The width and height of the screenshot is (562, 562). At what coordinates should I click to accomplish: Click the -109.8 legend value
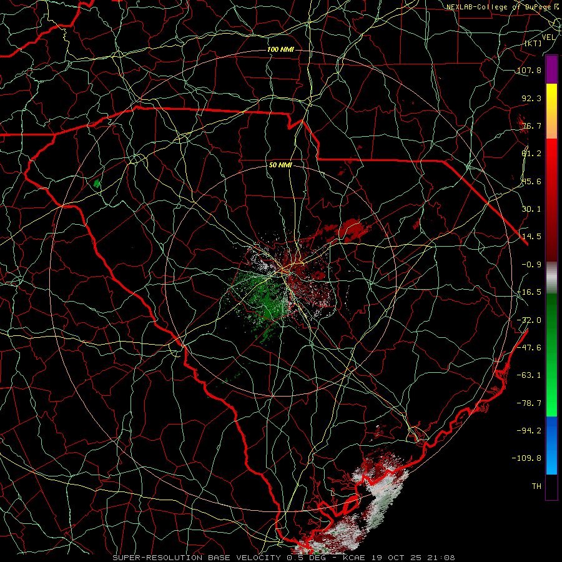[526, 458]
